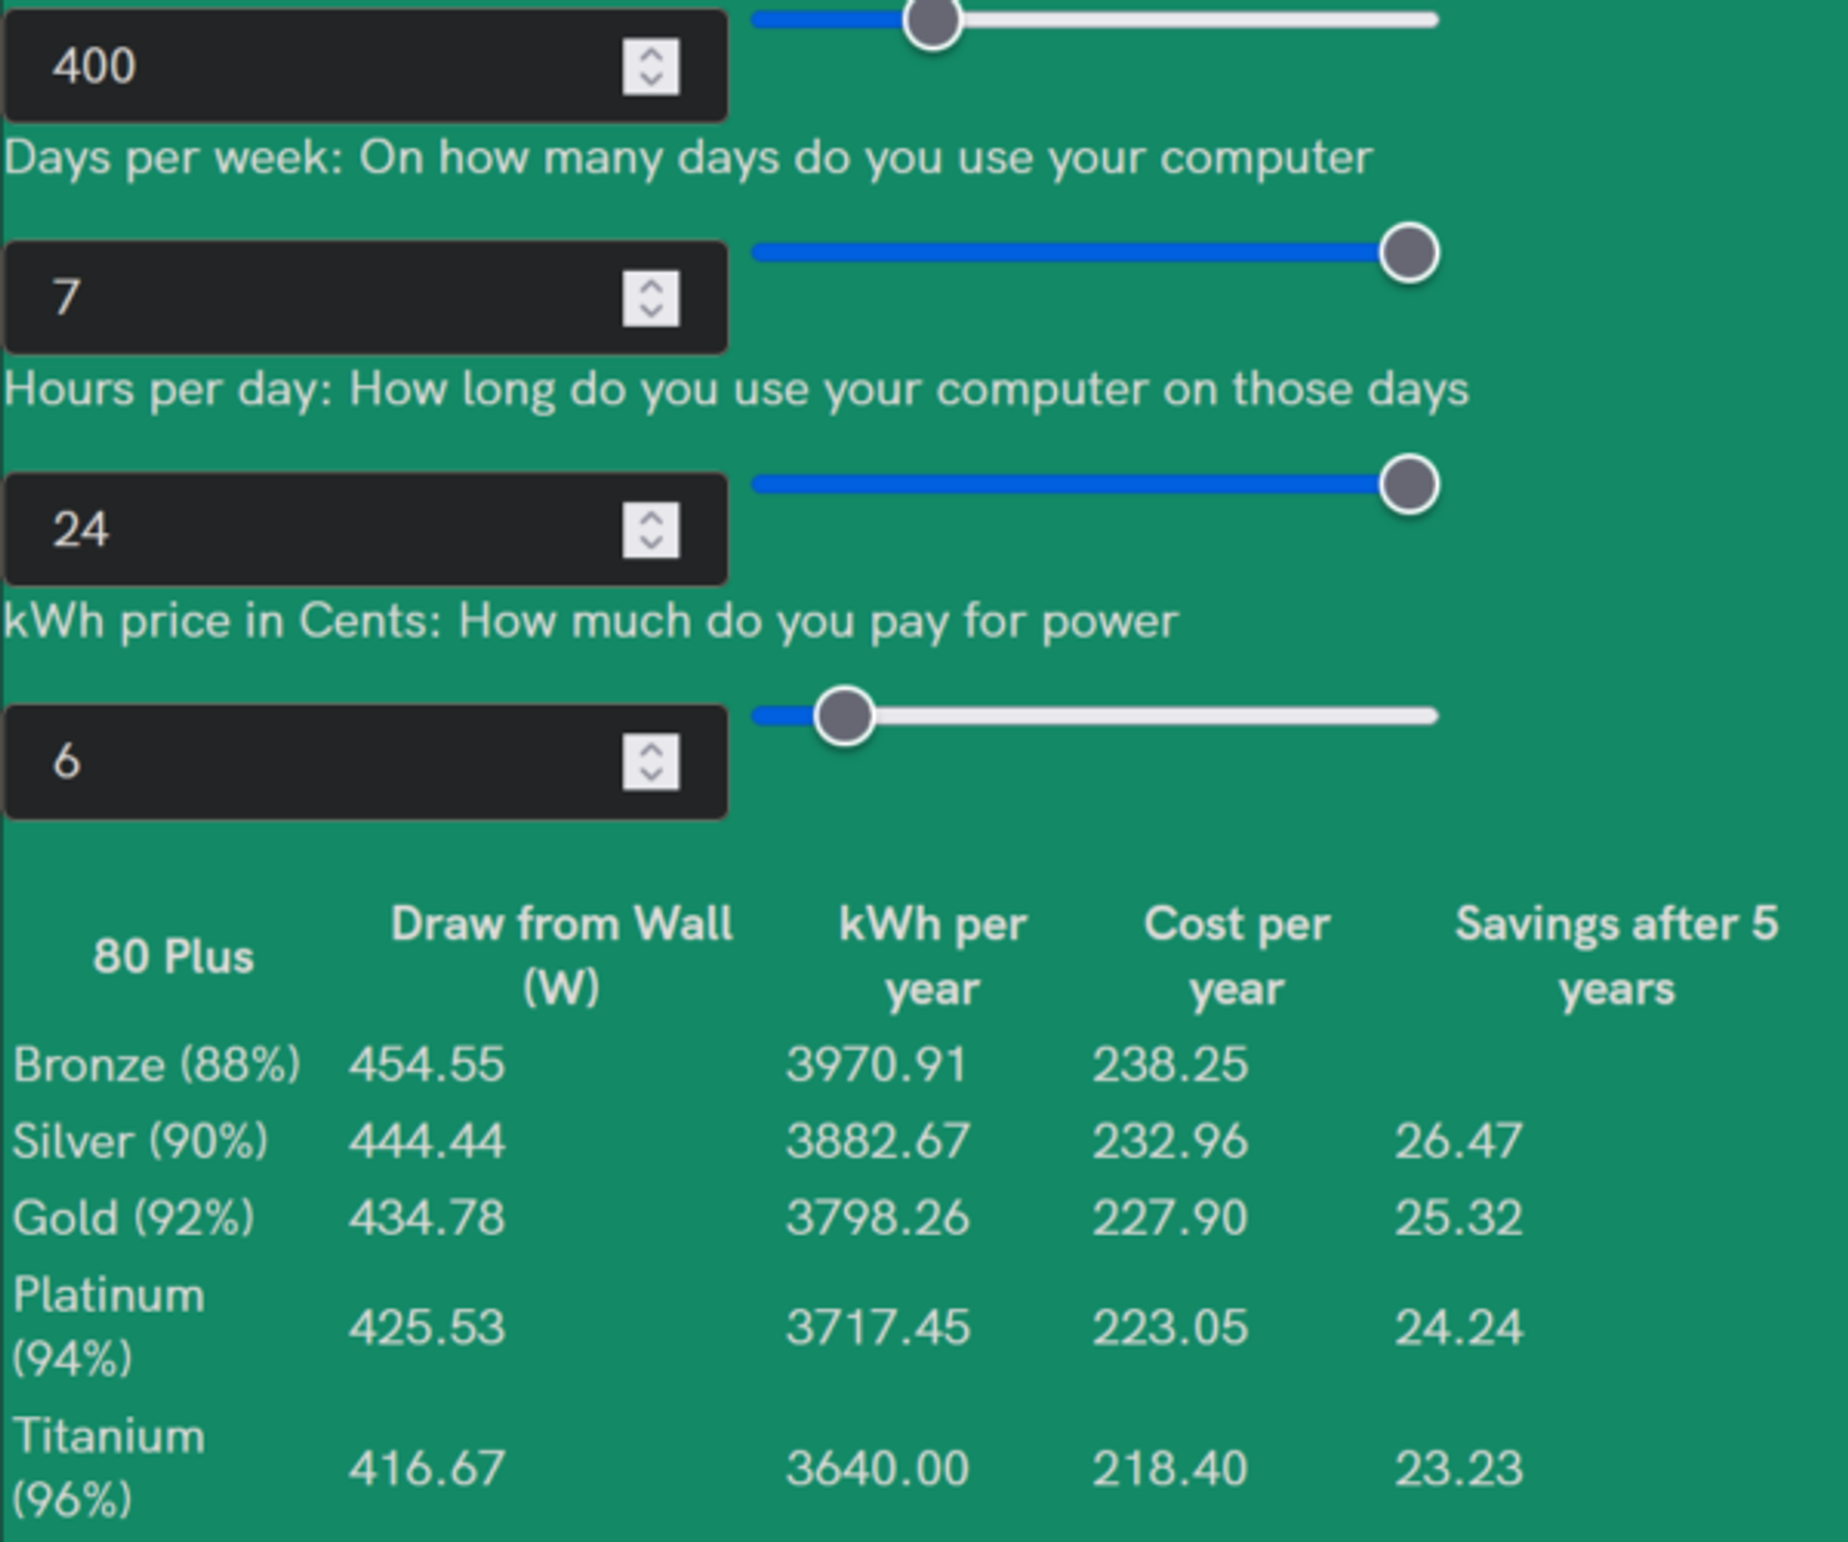This screenshot has height=1542, width=1848.
Task: Click the Platinum kWh value 3717.45
Action: [x=877, y=1327]
